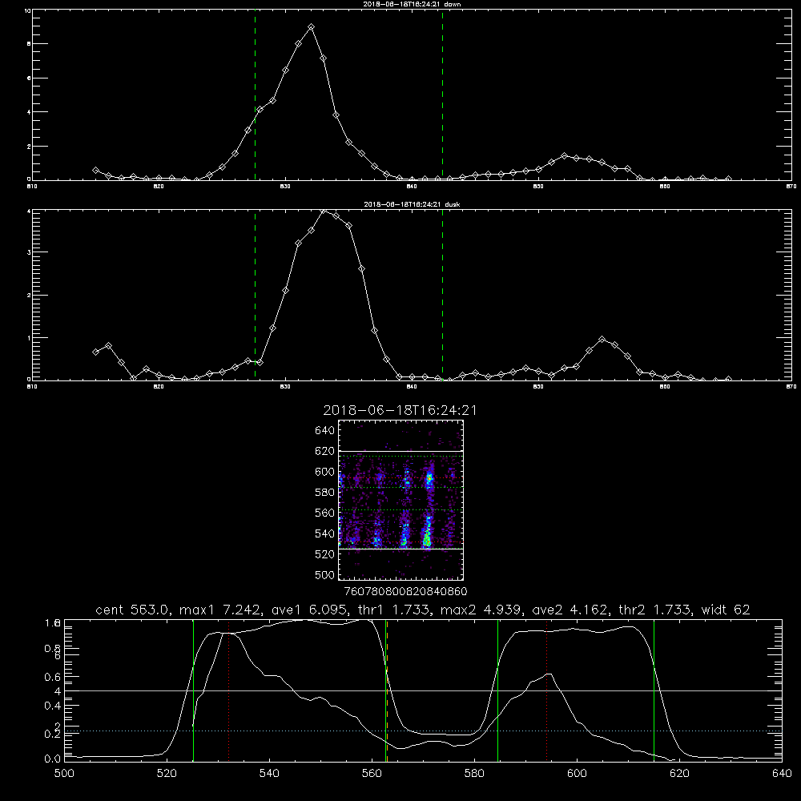Click the first green vertical line in bottom plot
Viewport: 801px width, 801px height.
click(x=193, y=690)
